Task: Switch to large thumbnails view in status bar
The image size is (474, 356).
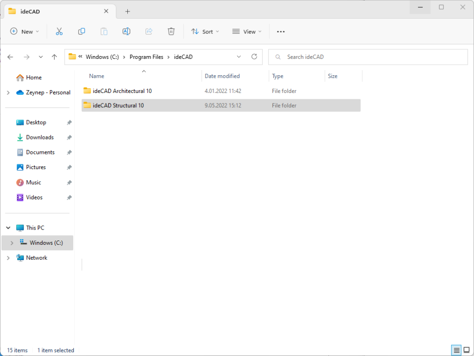Action: click(466, 350)
